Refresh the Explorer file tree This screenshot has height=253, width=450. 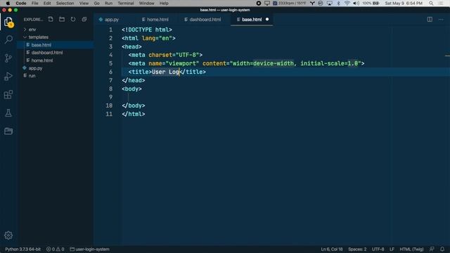(73, 19)
